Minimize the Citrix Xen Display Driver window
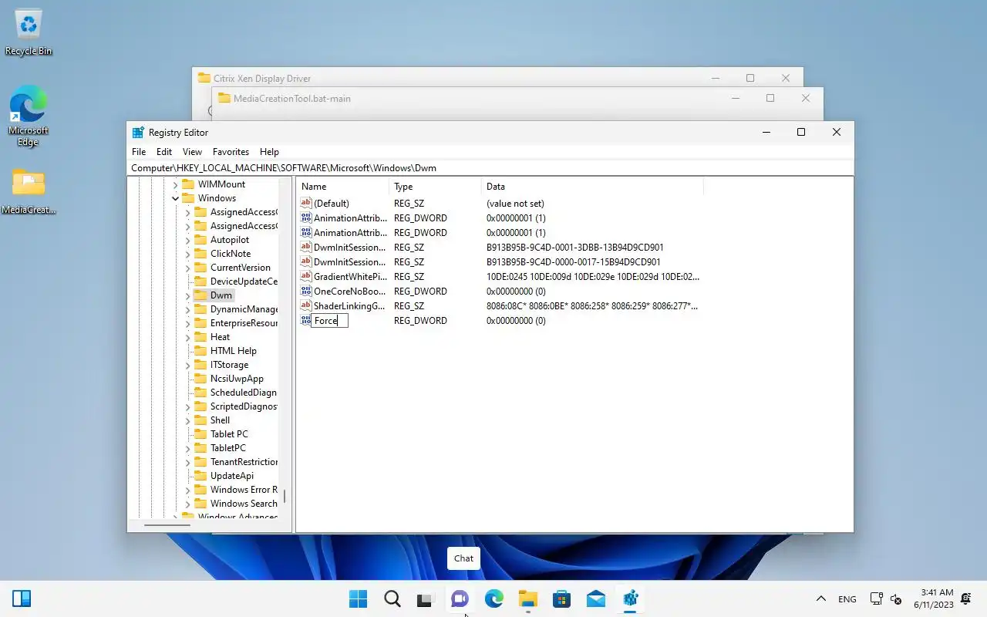The width and height of the screenshot is (987, 617). pos(716,78)
